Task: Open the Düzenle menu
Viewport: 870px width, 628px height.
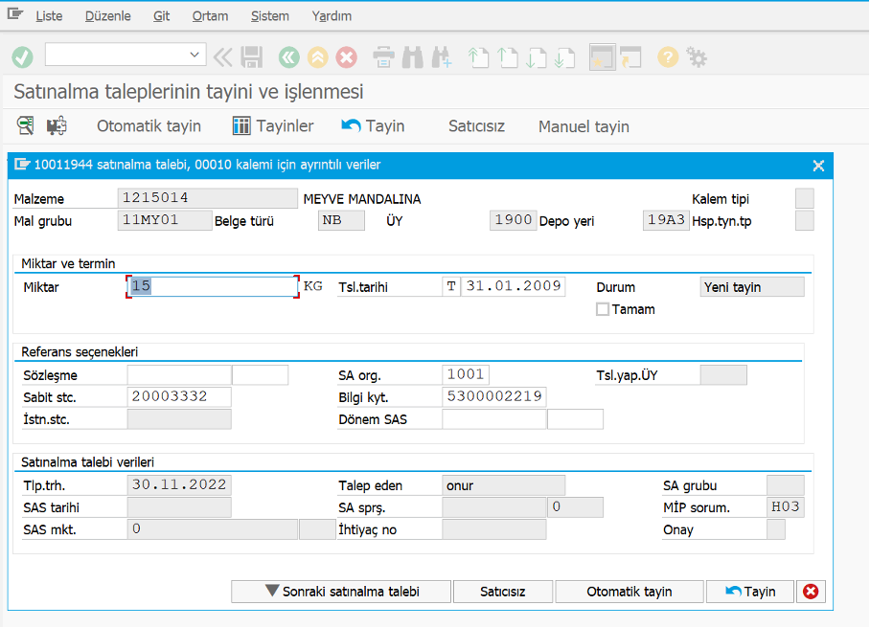Action: [x=107, y=16]
